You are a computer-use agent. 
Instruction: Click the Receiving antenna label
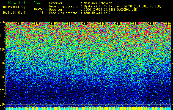coord(63,13)
